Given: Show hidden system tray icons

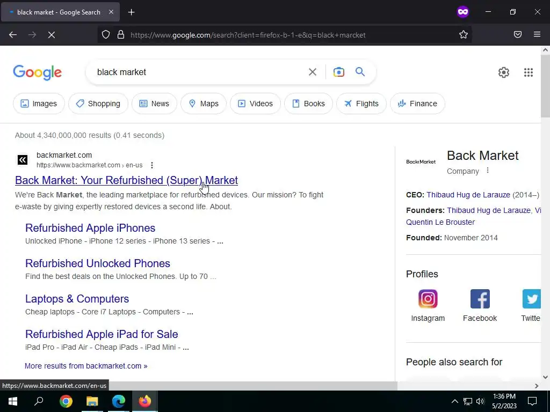Looking at the screenshot, I should (x=454, y=401).
